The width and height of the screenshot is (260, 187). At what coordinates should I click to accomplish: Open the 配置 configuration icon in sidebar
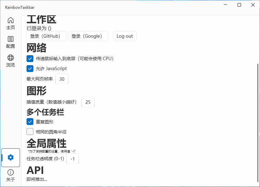click(11, 39)
